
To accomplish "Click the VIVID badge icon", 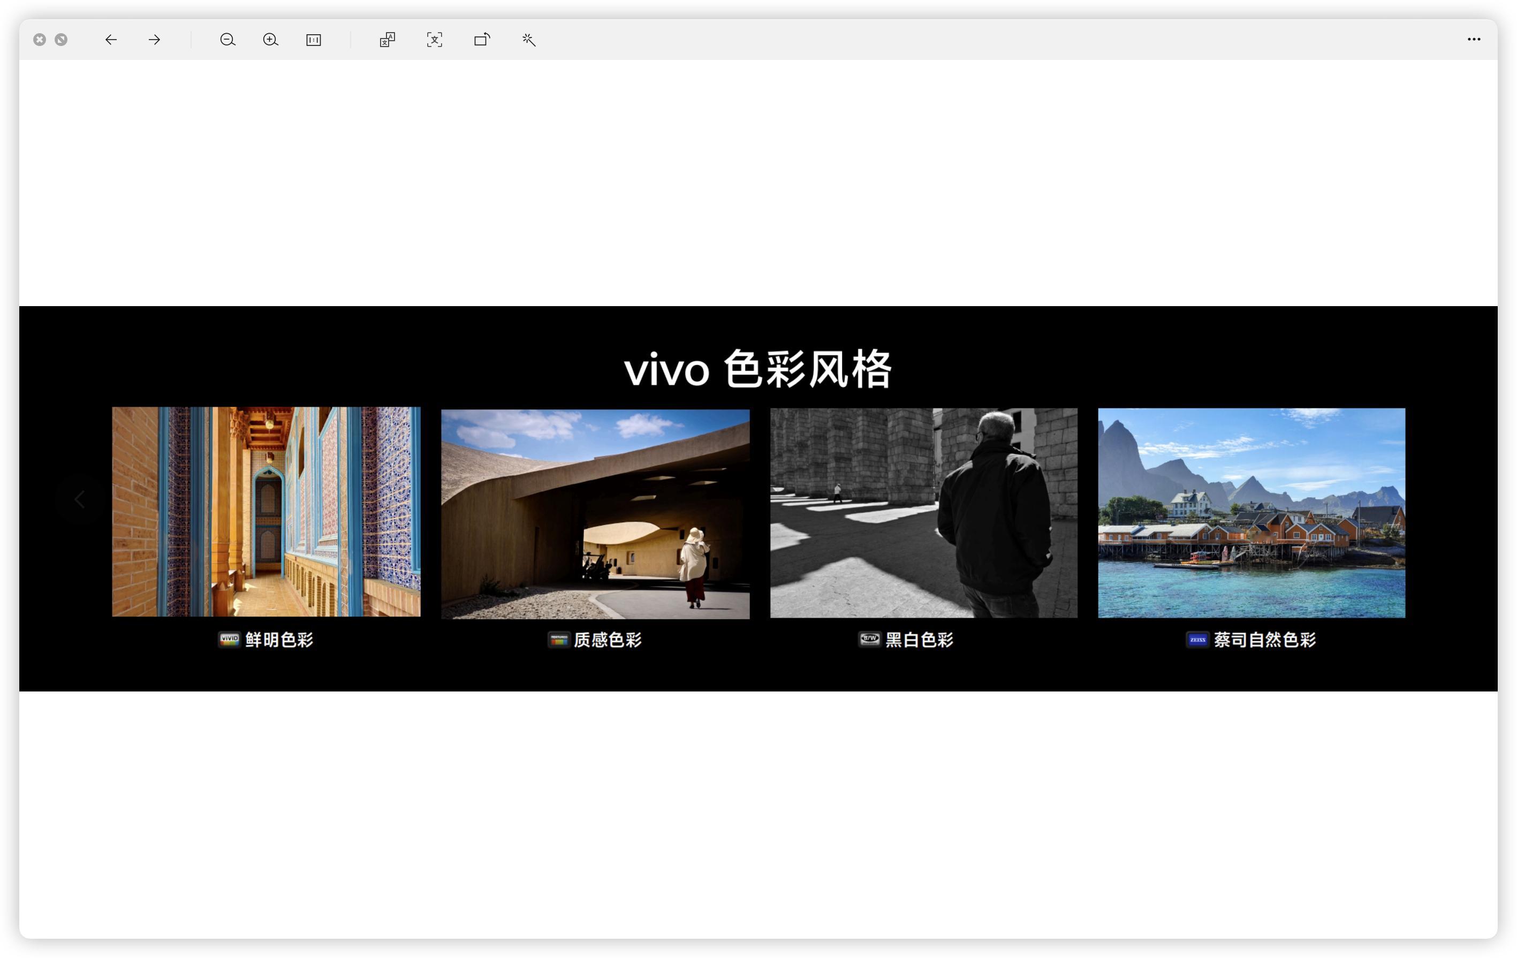I will [229, 640].
